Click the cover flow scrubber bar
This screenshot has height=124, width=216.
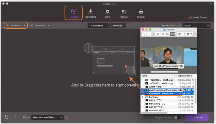pyautogui.click(x=164, y=72)
